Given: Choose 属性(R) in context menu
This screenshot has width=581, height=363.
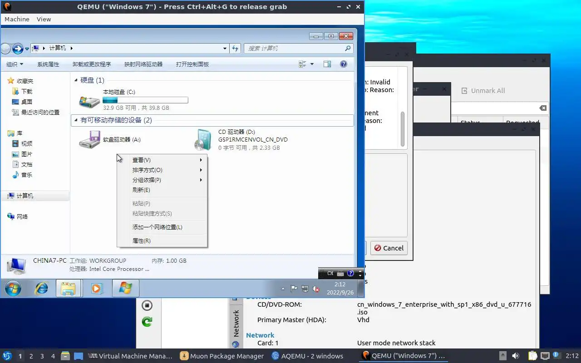Looking at the screenshot, I should (x=162, y=241).
